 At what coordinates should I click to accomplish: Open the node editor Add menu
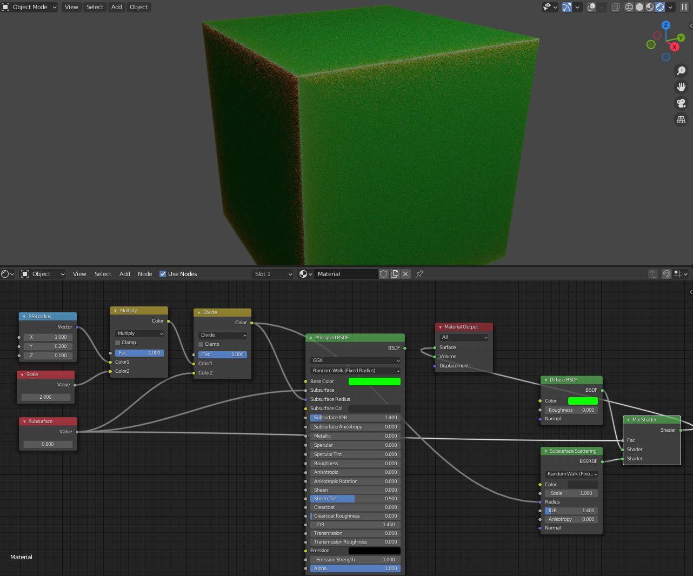tap(124, 274)
